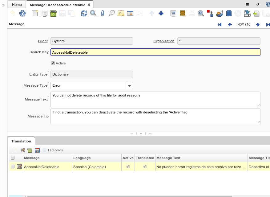Click the Help icon in the toolbar
270x197 pixels.
click(x=22, y=13)
